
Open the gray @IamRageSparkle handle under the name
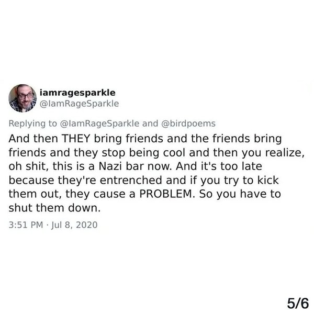click(80, 104)
